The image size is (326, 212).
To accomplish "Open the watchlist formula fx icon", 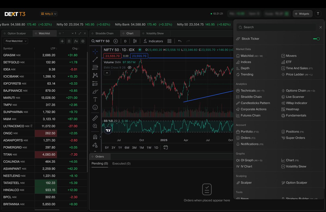I will 76,41.
